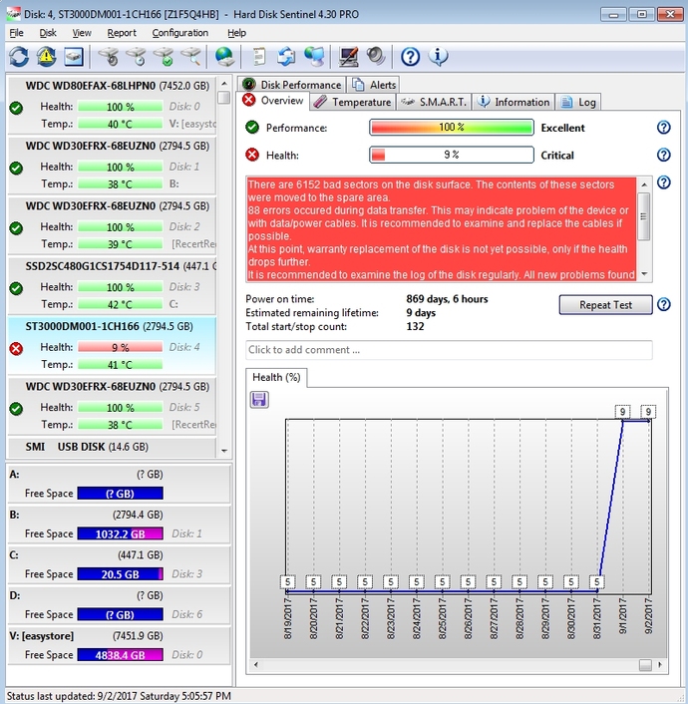Open the Disk menu
The image size is (688, 704).
point(48,33)
